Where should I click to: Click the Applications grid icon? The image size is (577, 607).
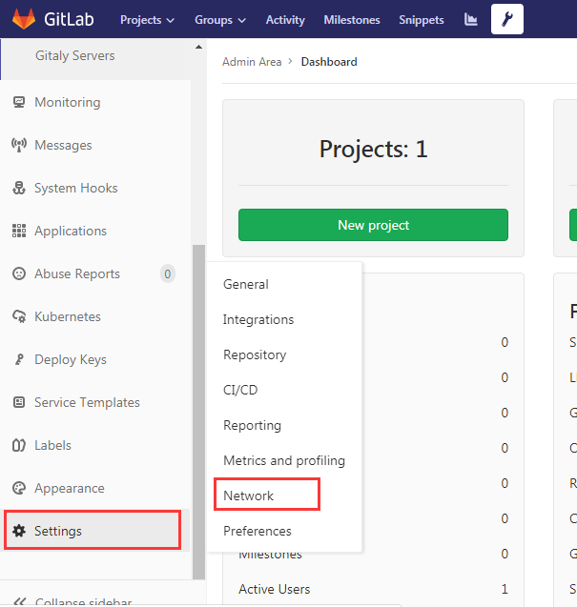[x=19, y=231]
